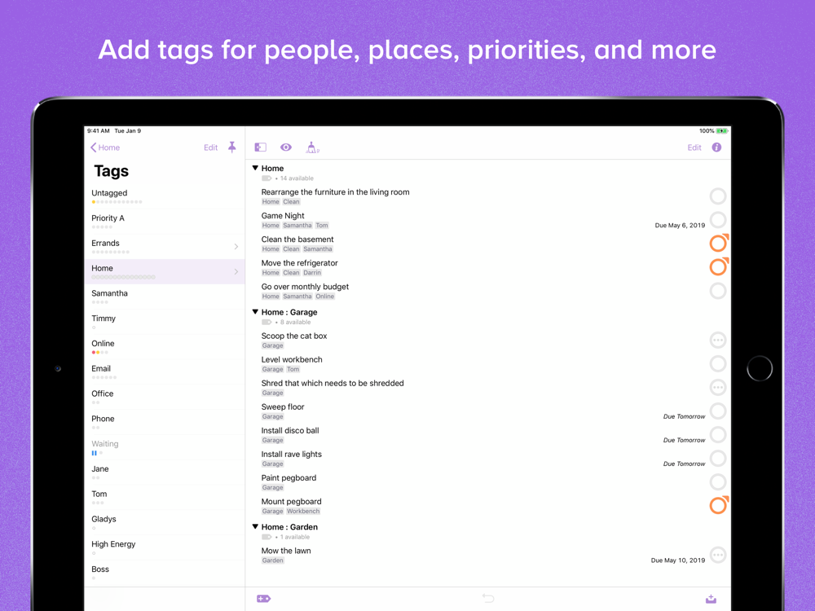This screenshot has height=611, width=815.
Task: Tap Due May 10, 2019 date
Action: (678, 560)
